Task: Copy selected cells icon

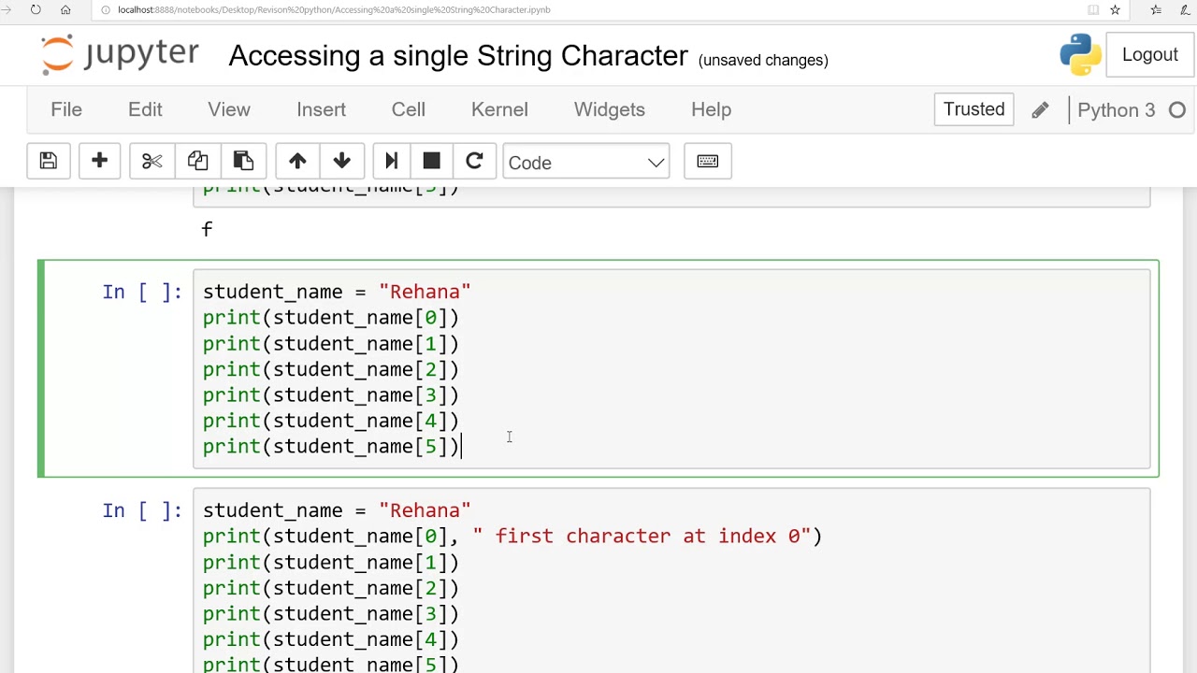Action: (x=197, y=162)
